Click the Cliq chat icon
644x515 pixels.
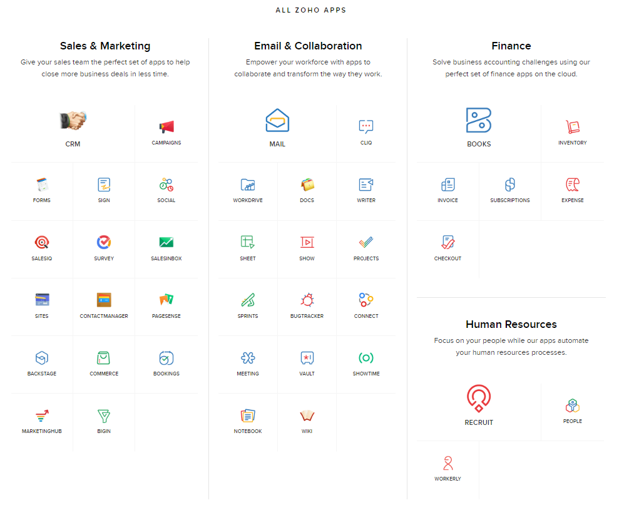click(x=366, y=126)
